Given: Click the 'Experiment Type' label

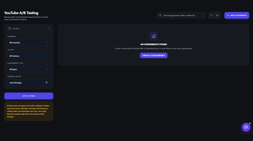Looking at the screenshot, I should [15, 63].
